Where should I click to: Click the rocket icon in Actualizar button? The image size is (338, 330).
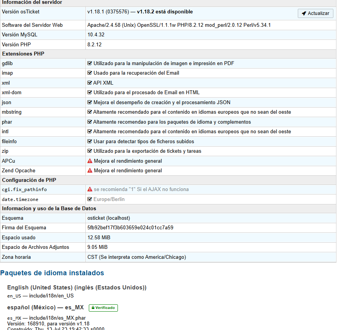point(304,13)
